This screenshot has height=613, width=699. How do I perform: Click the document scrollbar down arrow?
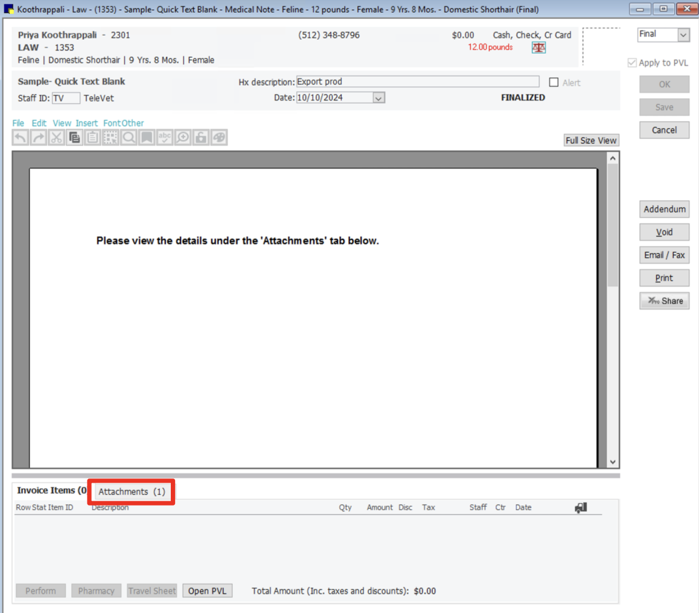pyautogui.click(x=613, y=462)
